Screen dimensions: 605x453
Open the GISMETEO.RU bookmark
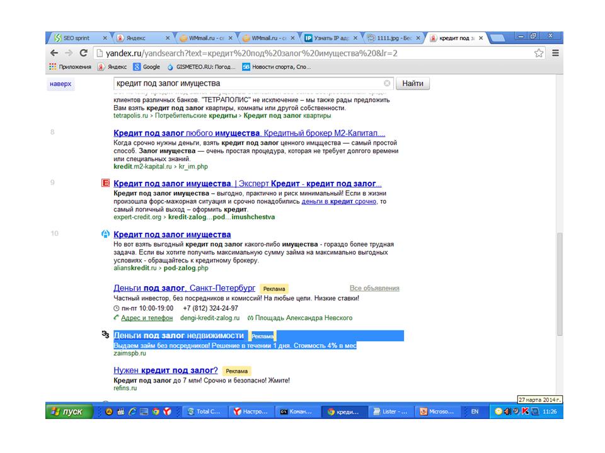[201, 67]
